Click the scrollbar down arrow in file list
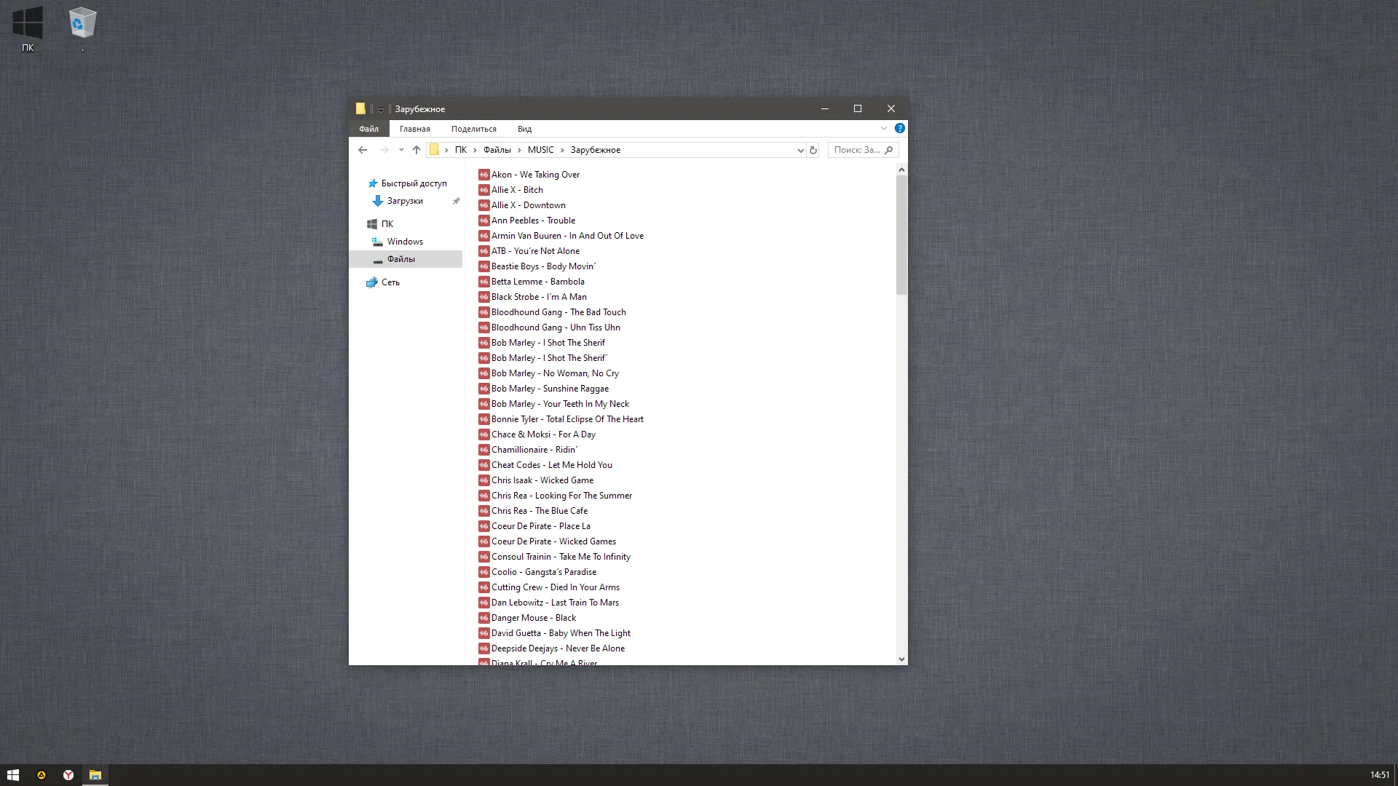 [x=901, y=659]
